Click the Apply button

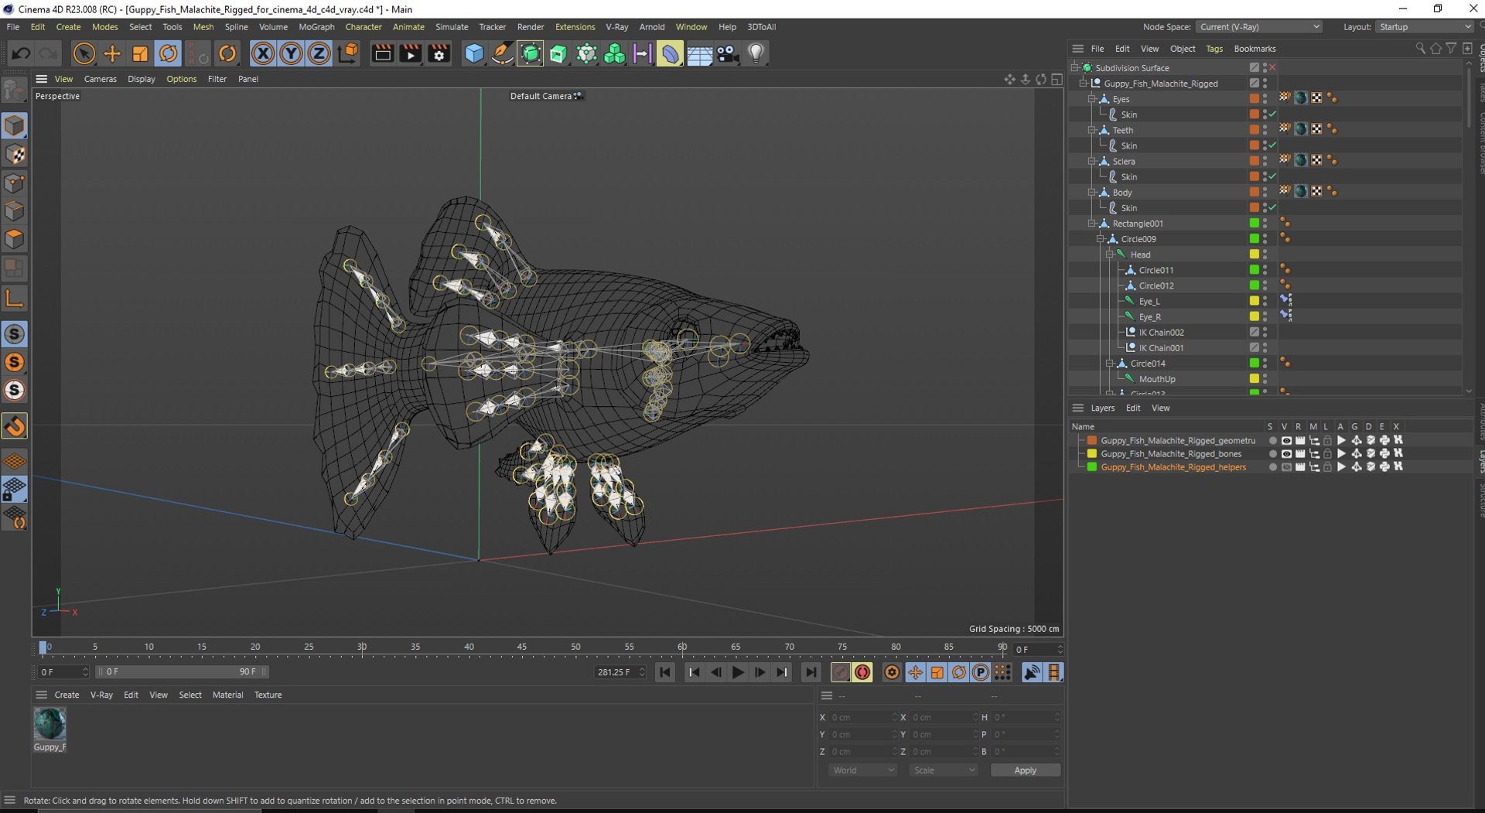coord(1025,770)
